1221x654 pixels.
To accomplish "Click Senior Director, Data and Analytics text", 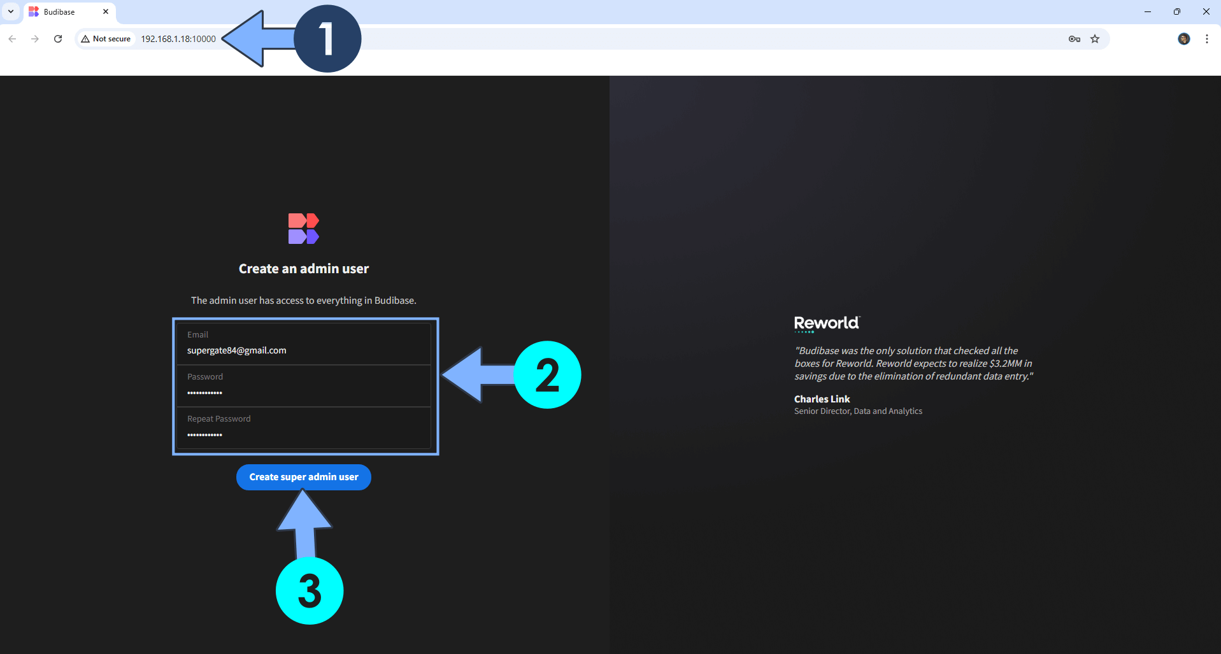I will tap(858, 411).
